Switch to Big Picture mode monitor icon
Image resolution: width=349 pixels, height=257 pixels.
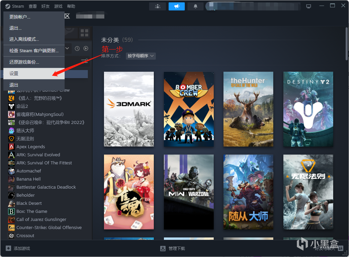(x=309, y=6)
